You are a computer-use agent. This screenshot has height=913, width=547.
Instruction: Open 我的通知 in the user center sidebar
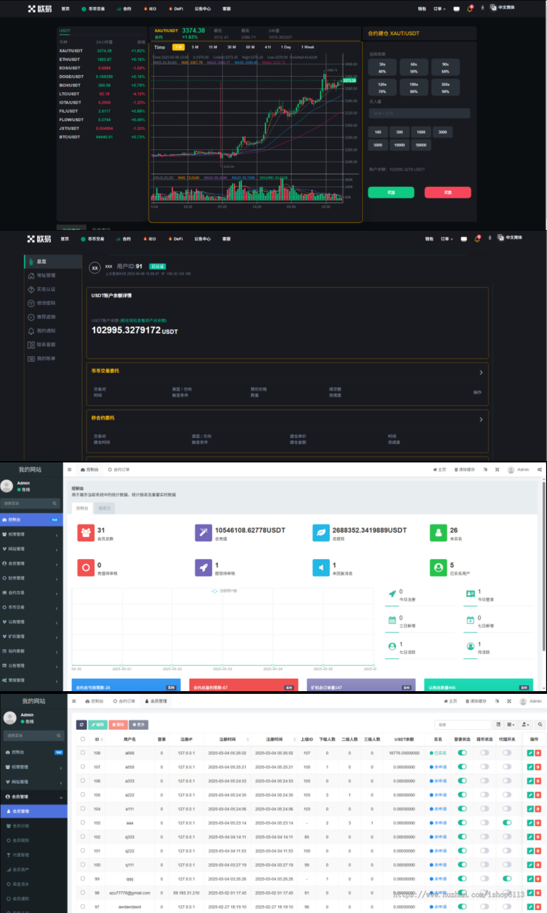41,331
